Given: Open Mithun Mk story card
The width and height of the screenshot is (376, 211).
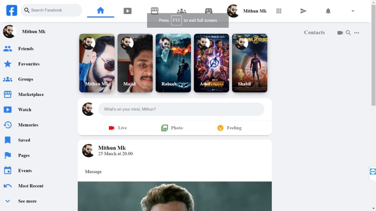Looking at the screenshot, I should [x=97, y=63].
